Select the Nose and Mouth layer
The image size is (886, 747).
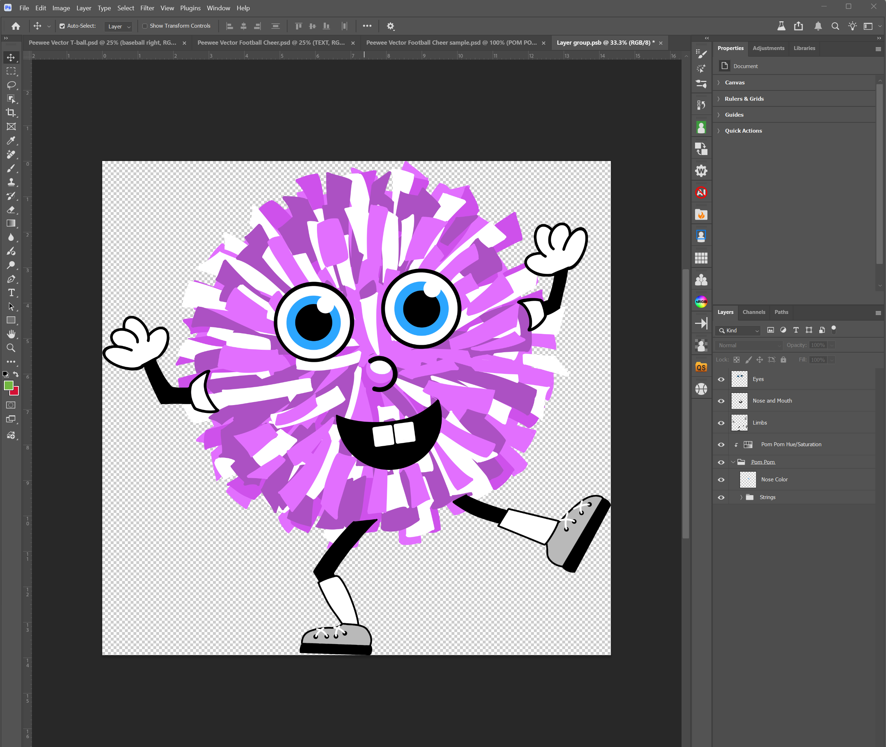772,400
